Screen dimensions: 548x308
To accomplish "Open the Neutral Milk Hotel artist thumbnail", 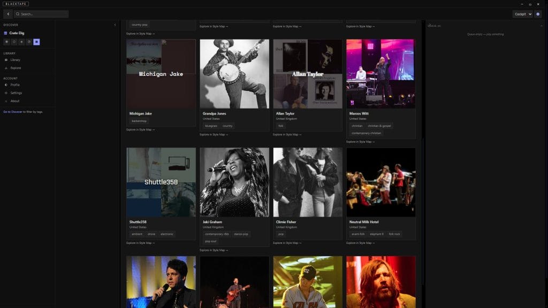I will (x=380, y=182).
